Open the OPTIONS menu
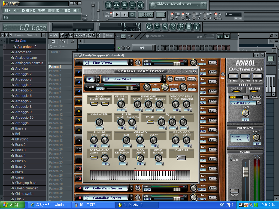Screen dimensions: 279x209 click(54, 11)
